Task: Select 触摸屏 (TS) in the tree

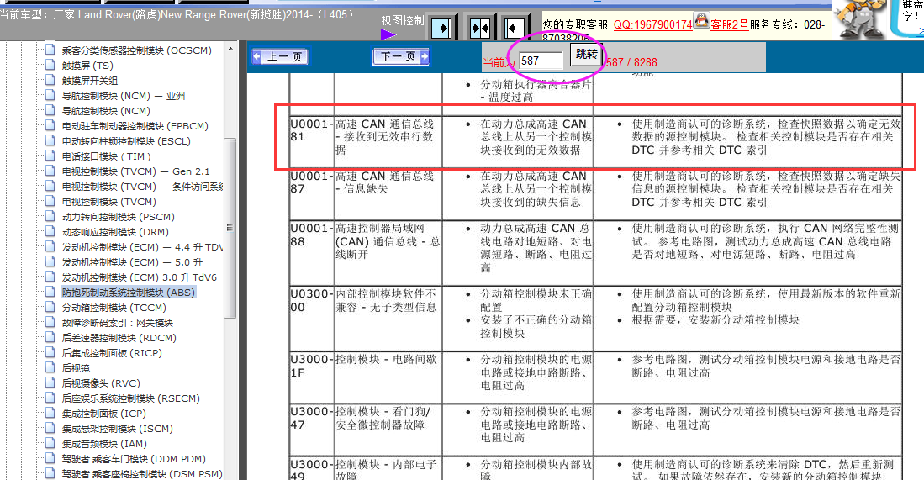Action: [87, 66]
